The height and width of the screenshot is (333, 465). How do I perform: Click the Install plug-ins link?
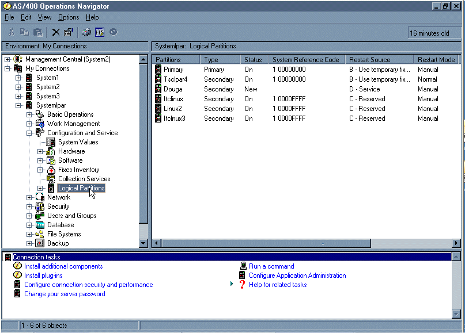coord(43,275)
